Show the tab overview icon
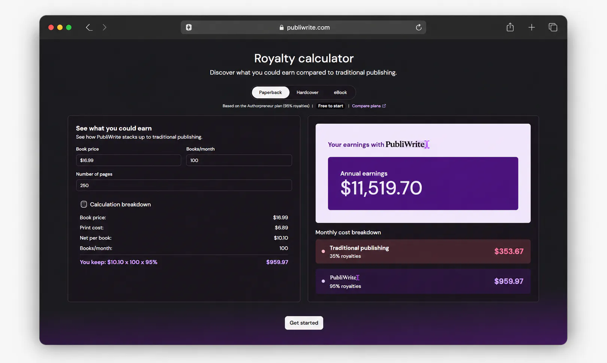 click(x=553, y=27)
